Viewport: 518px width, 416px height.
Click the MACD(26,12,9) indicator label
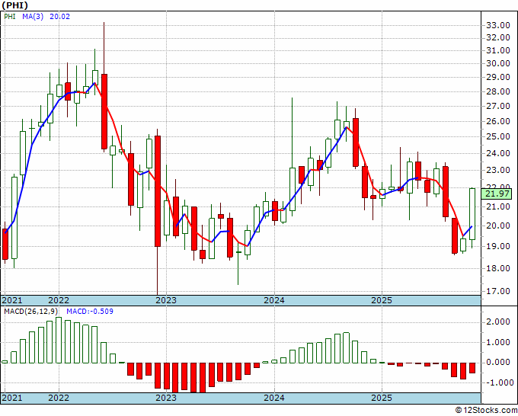31,312
